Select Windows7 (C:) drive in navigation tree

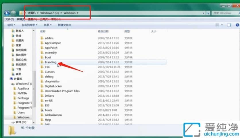(x=24, y=84)
